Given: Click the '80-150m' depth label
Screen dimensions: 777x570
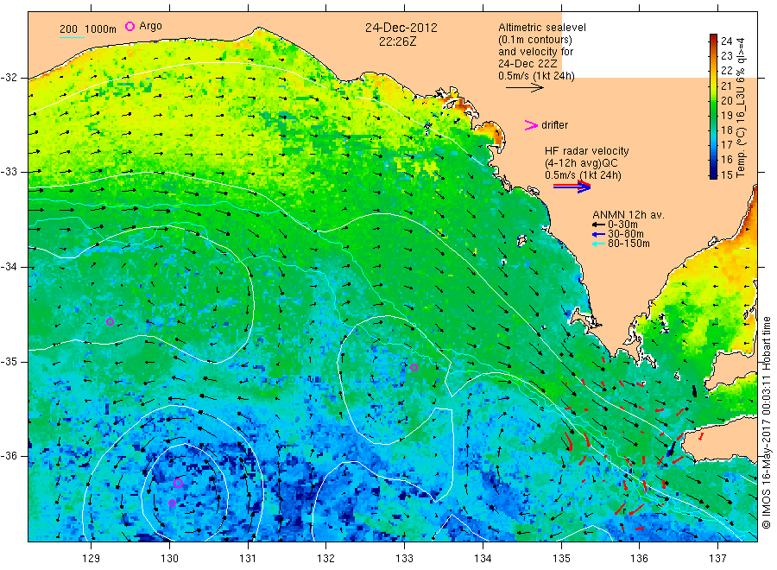Looking at the screenshot, I should pyautogui.click(x=629, y=244).
